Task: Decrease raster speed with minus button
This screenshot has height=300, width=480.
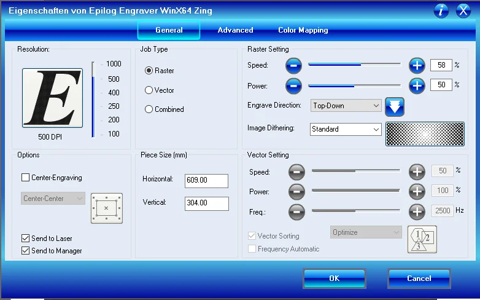Action: 294,65
